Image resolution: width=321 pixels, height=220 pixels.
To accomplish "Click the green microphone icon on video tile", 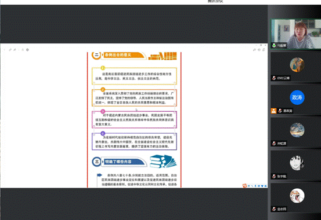I will tap(274, 45).
